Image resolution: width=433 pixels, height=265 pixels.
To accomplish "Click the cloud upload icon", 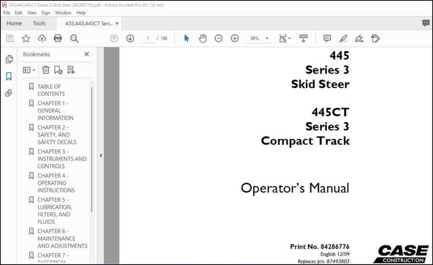I will tap(42, 38).
